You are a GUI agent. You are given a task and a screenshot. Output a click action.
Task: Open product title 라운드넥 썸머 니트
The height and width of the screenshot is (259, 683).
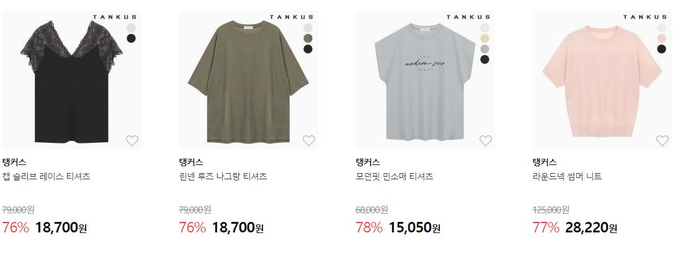[567, 177]
